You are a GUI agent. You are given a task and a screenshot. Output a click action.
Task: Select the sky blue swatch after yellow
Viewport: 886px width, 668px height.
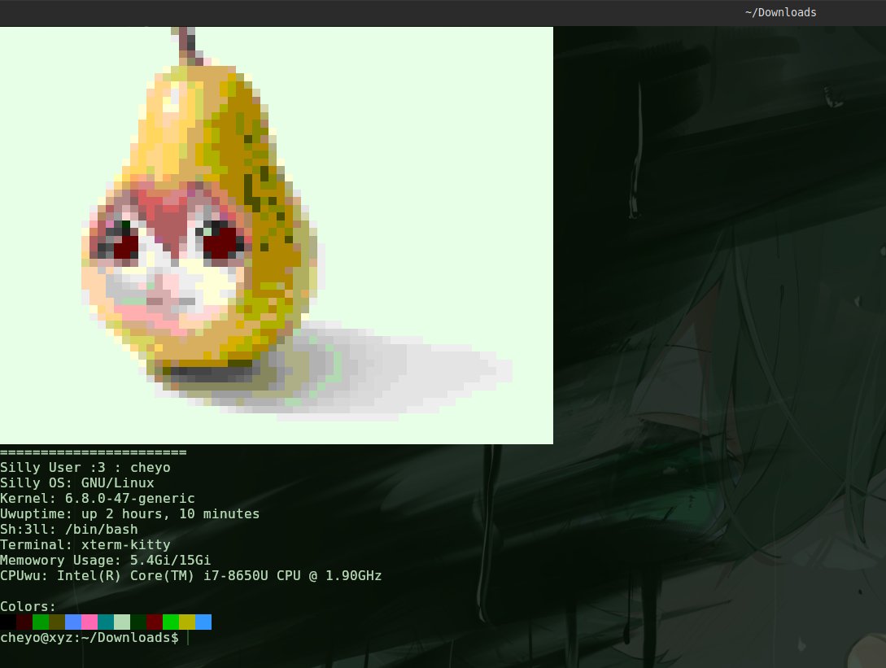tap(203, 622)
